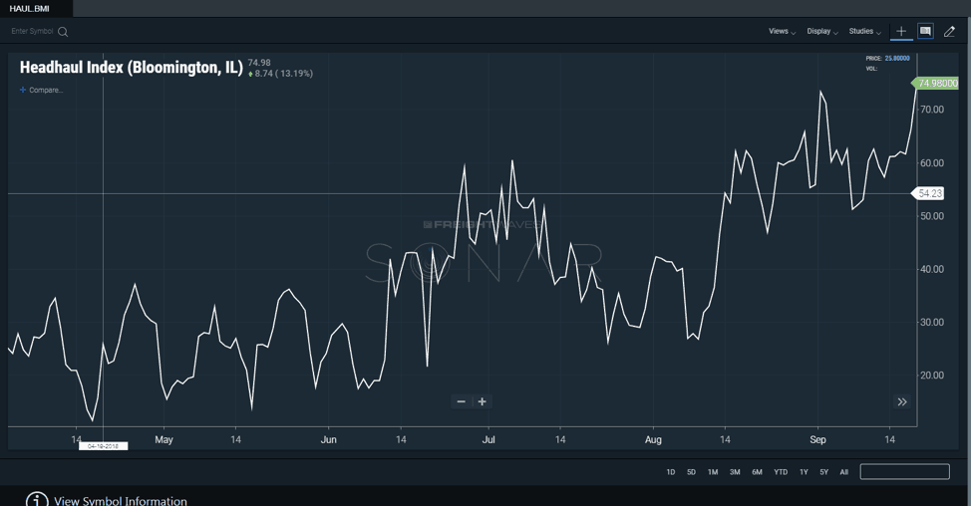Click the Sep label on time axis

pos(817,440)
